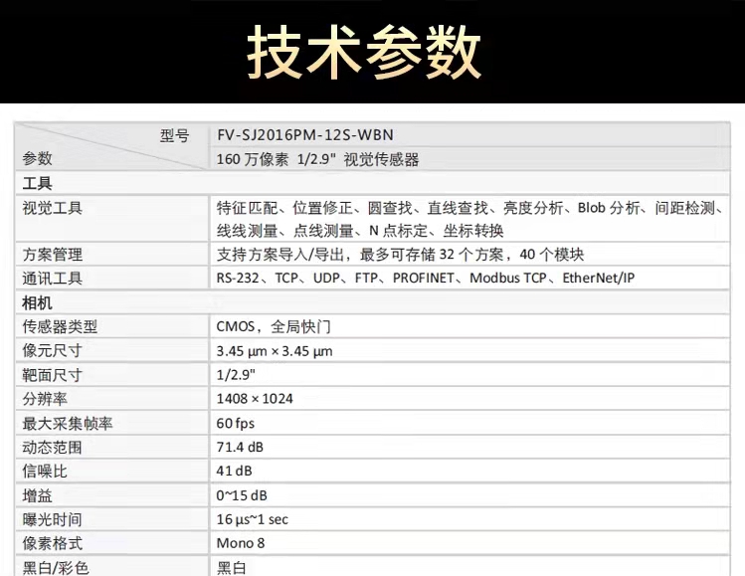
Task: Click the 相机 section header row
Action: pos(38,302)
